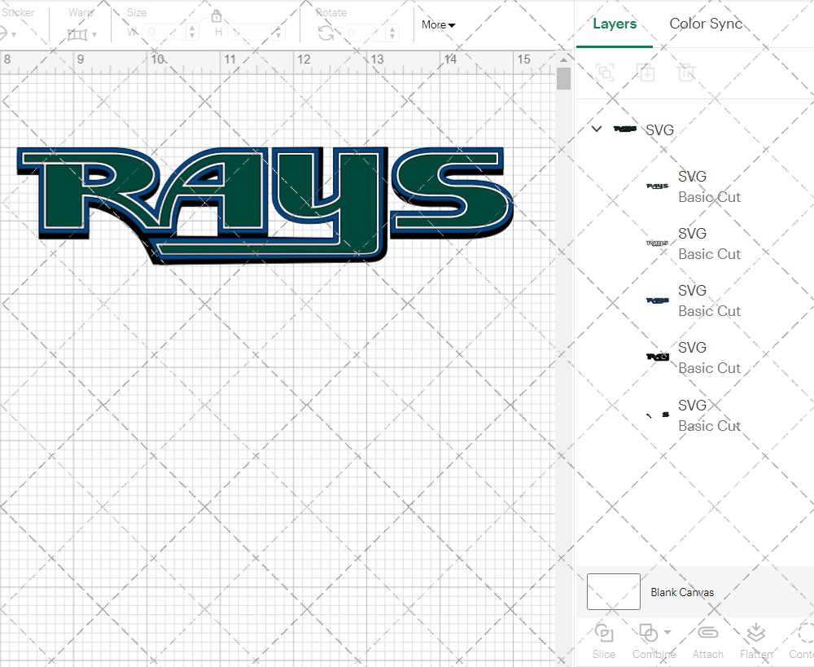Viewport: 814px width, 667px height.
Task: Switch to the Layers tab
Action: click(x=615, y=24)
